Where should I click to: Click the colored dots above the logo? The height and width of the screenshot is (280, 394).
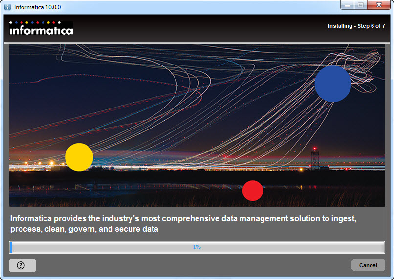point(35,22)
